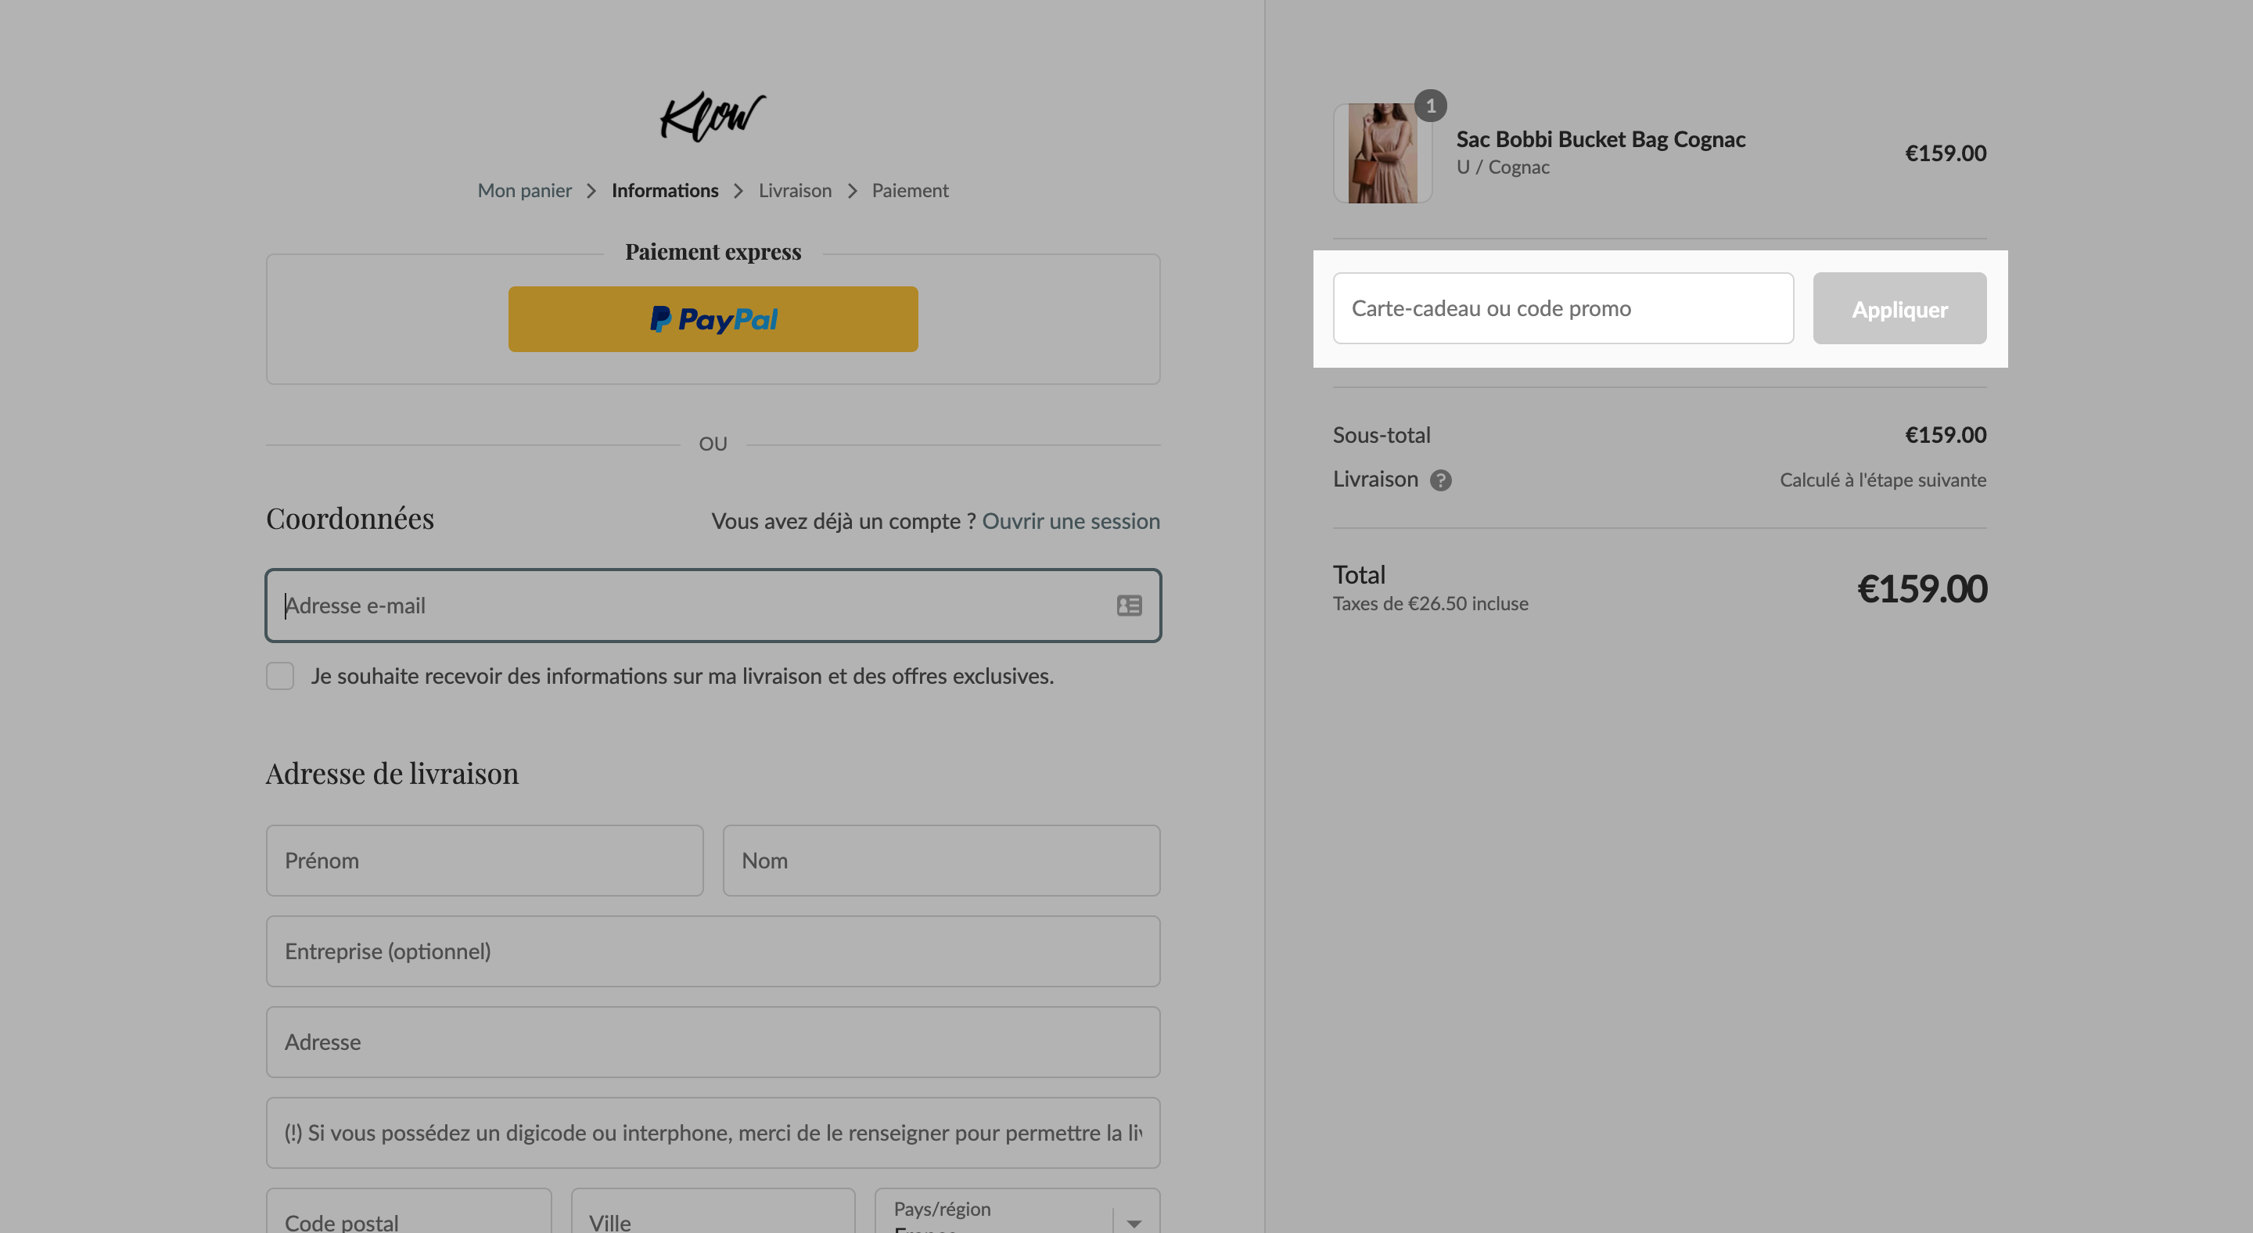Click the autofill contact card icon in email field

coord(1129,605)
